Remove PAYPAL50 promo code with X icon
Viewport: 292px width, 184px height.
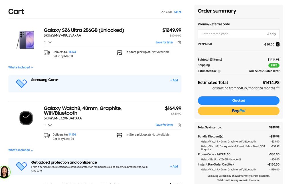(x=278, y=44)
